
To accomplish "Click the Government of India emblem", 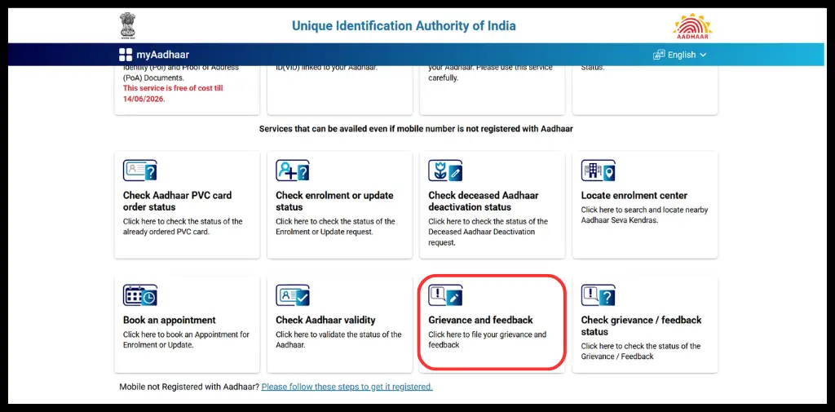I will pos(126,24).
